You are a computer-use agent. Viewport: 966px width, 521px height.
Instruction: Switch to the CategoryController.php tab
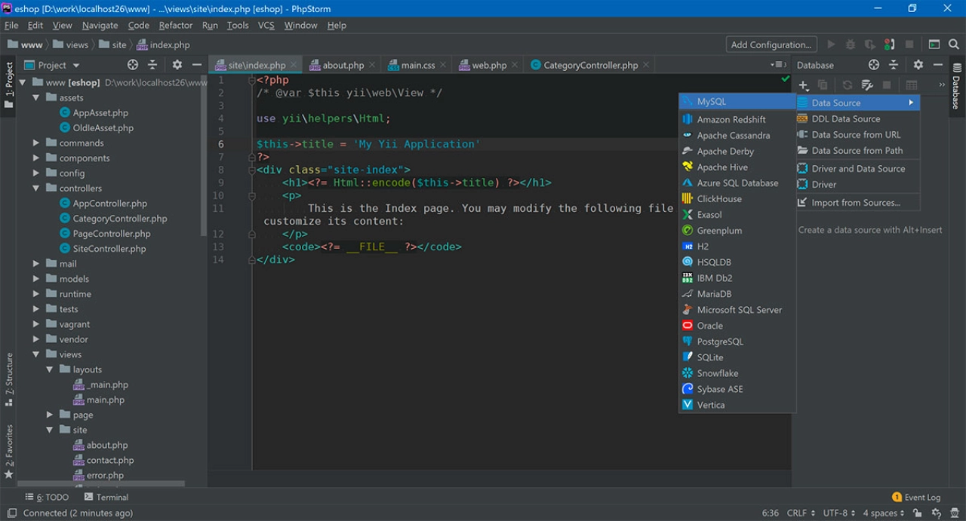(x=590, y=65)
